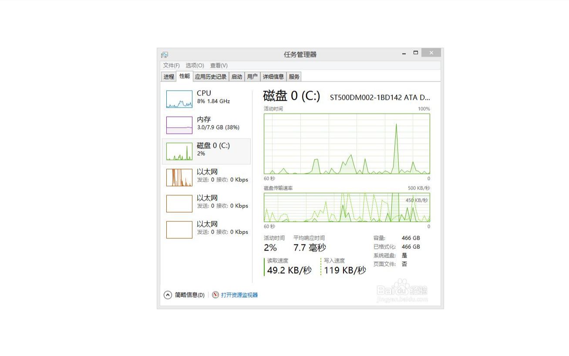Click the 内存 3.0/7.9 GB (38%) label
The width and height of the screenshot is (569, 356).
[x=218, y=123]
